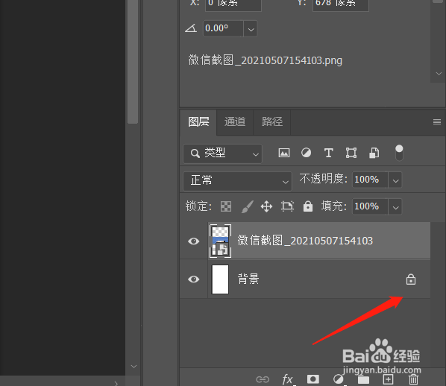The image size is (446, 386).
Task: Click the 不透明度 100% value field
Action: tap(370, 180)
